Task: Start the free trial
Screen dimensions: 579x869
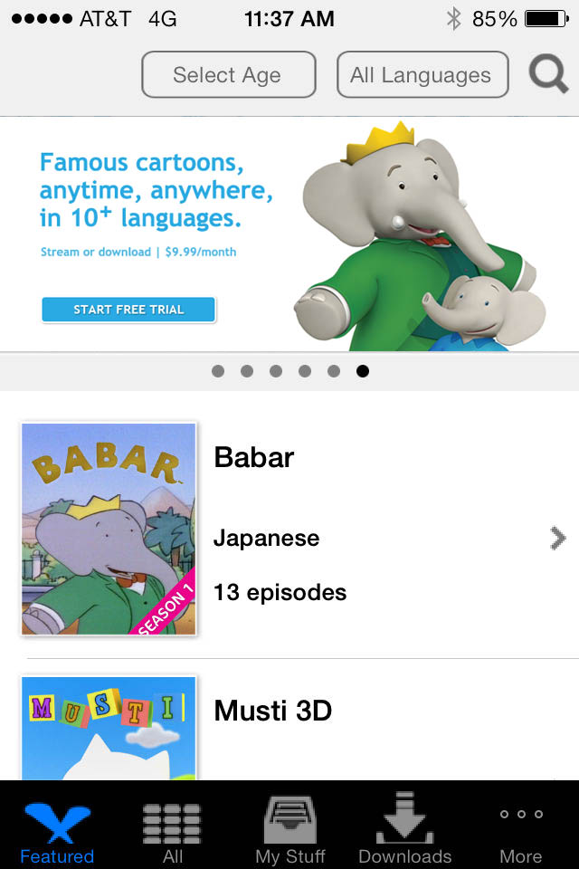Action: point(128,310)
